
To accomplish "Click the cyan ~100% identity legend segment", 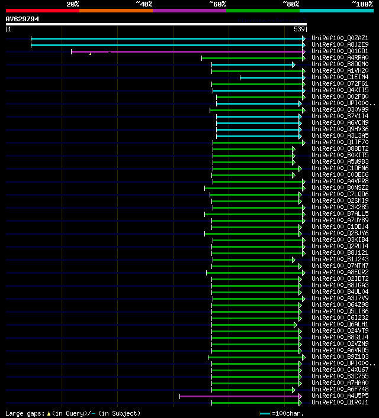I will 336,11.
